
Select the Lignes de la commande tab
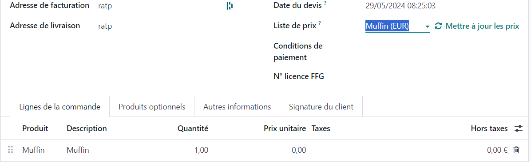pyautogui.click(x=59, y=107)
